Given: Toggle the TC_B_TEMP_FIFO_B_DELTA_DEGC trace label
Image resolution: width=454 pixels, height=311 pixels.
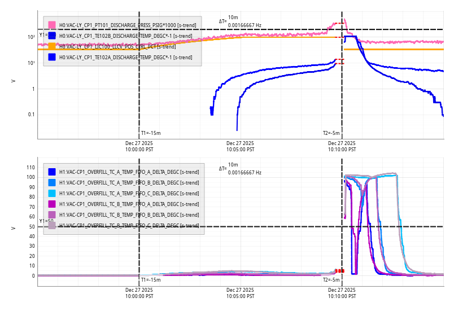Looking at the screenshot, I should [129, 215].
